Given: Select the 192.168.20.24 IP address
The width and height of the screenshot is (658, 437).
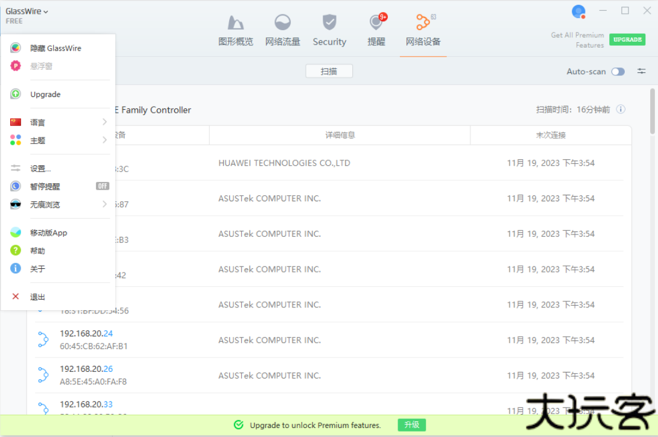Looking at the screenshot, I should click(86, 333).
